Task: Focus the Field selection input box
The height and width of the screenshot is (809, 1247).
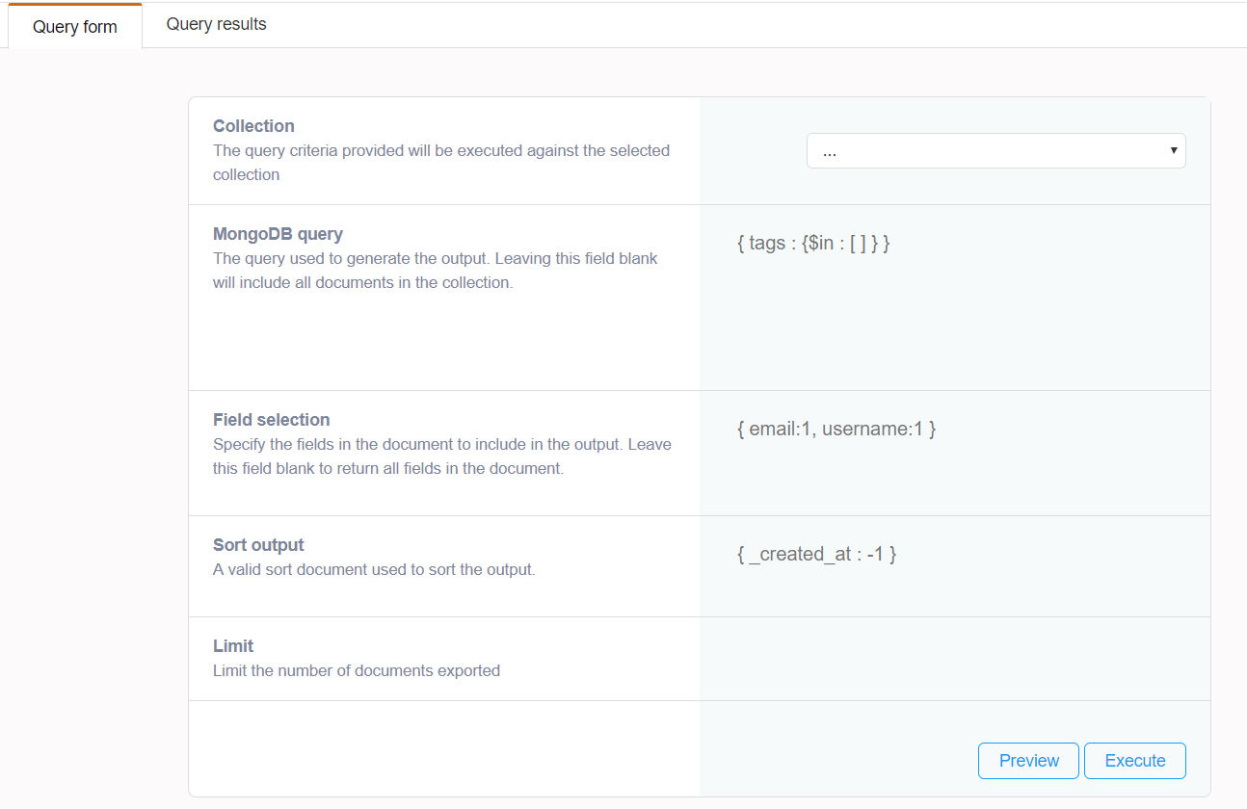Action: coord(954,453)
